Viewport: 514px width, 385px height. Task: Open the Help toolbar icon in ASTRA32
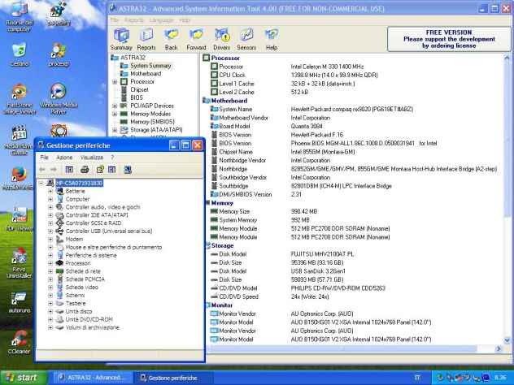272,39
